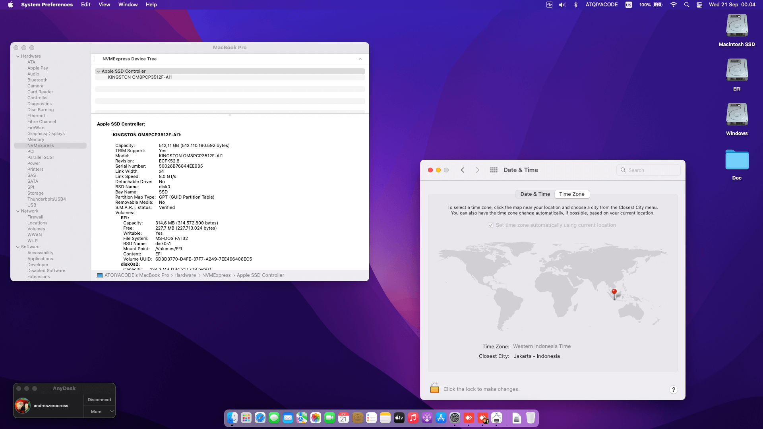Click the NVMExpress Device Tree sort chevron
The height and width of the screenshot is (429, 763).
coord(360,59)
